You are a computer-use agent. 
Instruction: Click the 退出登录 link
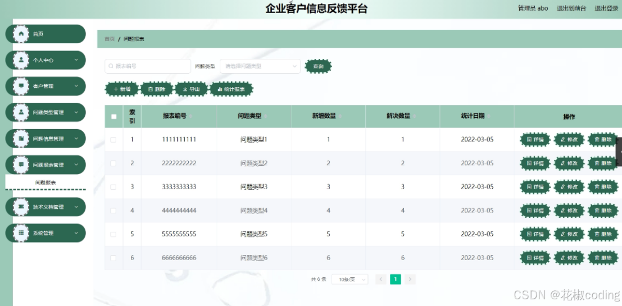point(606,8)
